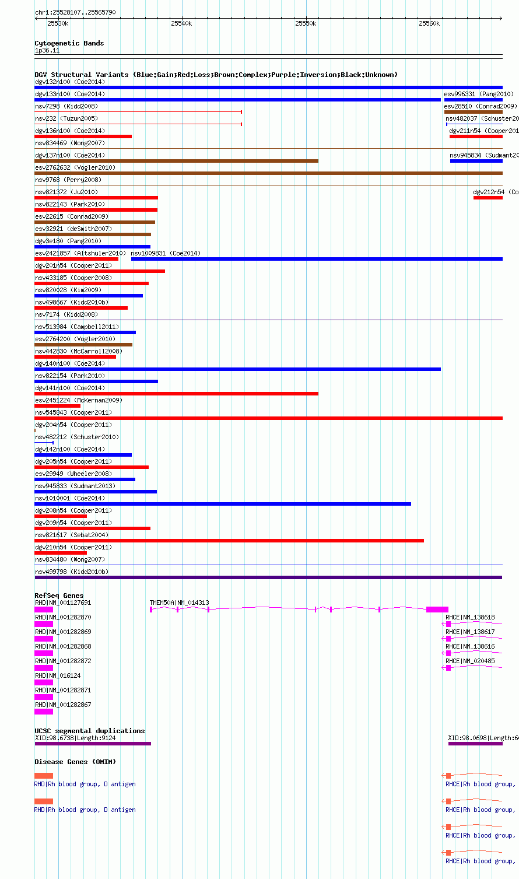Click RHCE|NM_138618 gene label

point(470,618)
